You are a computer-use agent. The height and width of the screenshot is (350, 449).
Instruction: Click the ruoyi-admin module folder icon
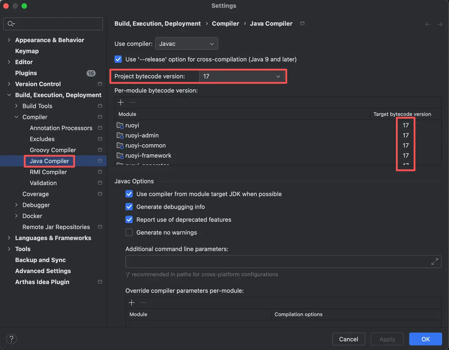tap(120, 135)
